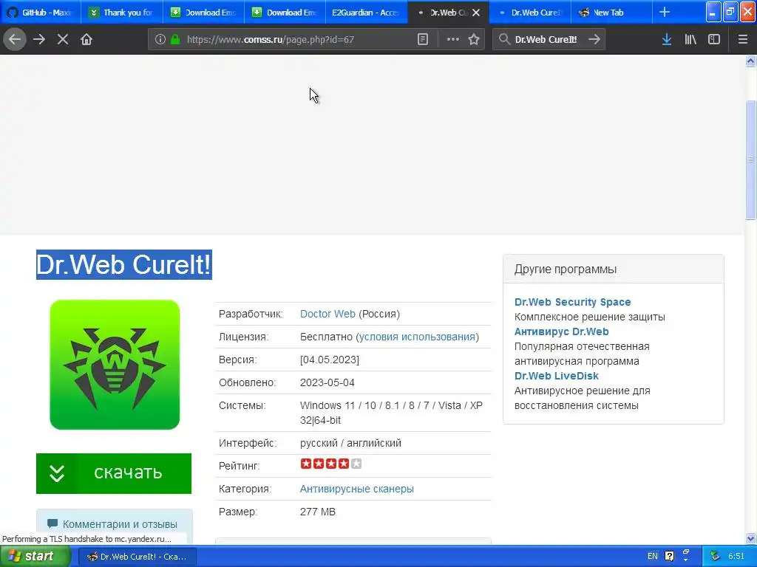
Task: Switch to the second Download Em tab
Action: pos(285,13)
